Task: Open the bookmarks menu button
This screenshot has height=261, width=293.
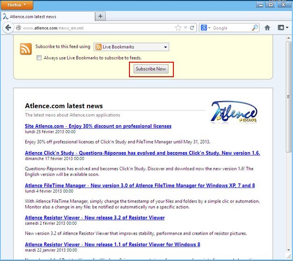Action: tap(283, 28)
